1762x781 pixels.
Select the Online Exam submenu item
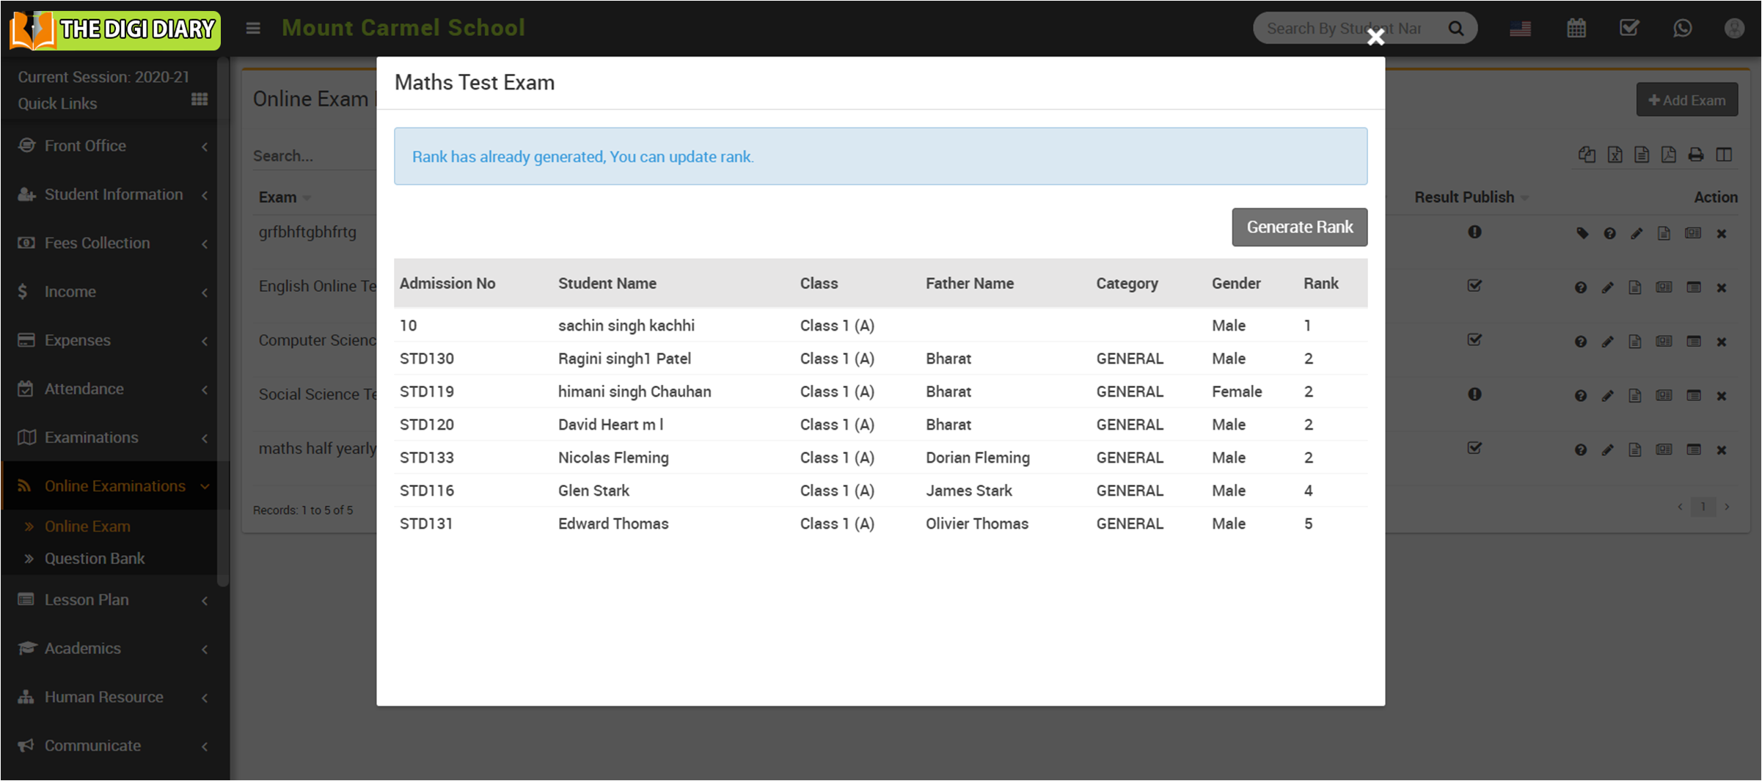tap(87, 527)
